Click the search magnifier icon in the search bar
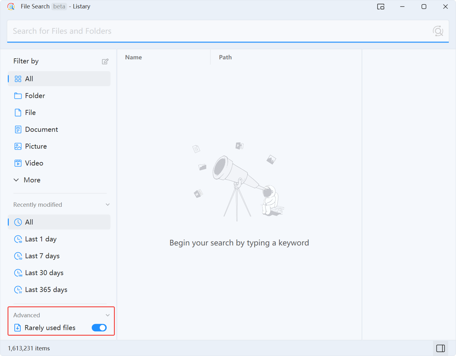 [438, 31]
